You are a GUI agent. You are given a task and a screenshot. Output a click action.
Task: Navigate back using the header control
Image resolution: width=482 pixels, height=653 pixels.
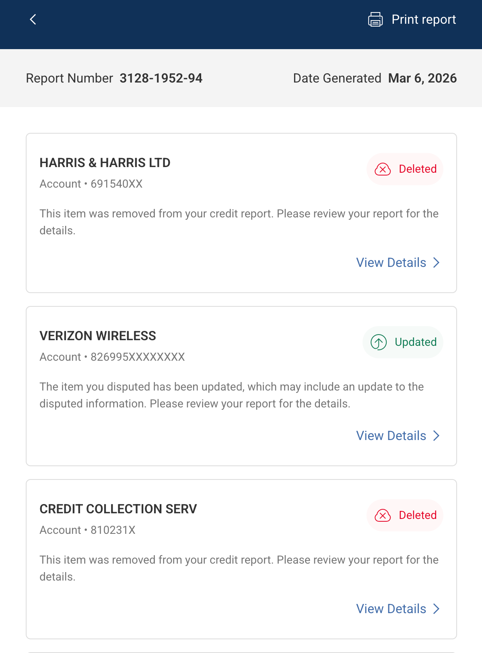[33, 19]
